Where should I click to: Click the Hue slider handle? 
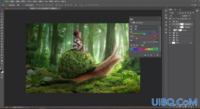(144, 34)
